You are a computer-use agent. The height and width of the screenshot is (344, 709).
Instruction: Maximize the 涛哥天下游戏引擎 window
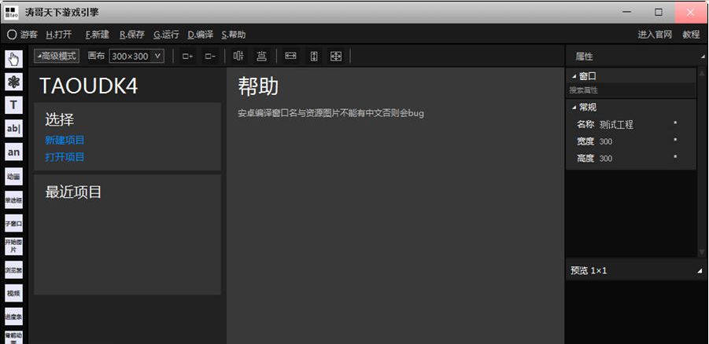[659, 13]
